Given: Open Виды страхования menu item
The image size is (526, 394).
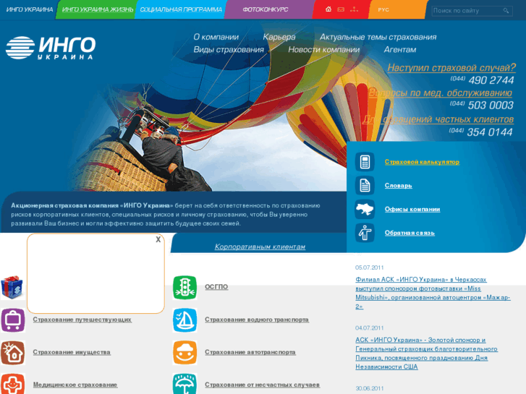Looking at the screenshot, I should coord(229,50).
